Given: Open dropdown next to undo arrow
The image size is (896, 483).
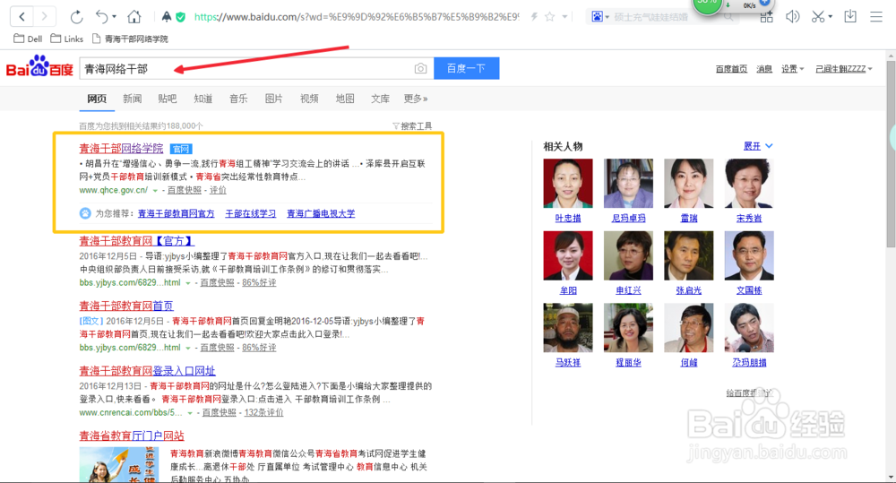Looking at the screenshot, I should coord(115,17).
